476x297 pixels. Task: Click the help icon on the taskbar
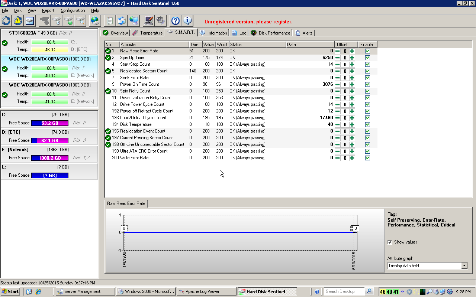point(317,291)
